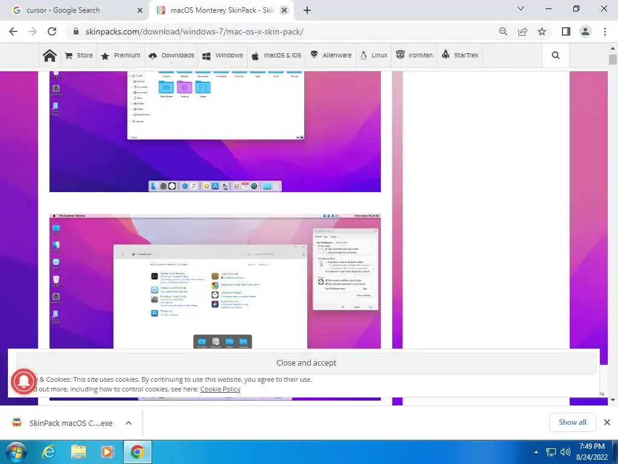Reload the current page
This screenshot has height=464, width=618.
tap(52, 31)
